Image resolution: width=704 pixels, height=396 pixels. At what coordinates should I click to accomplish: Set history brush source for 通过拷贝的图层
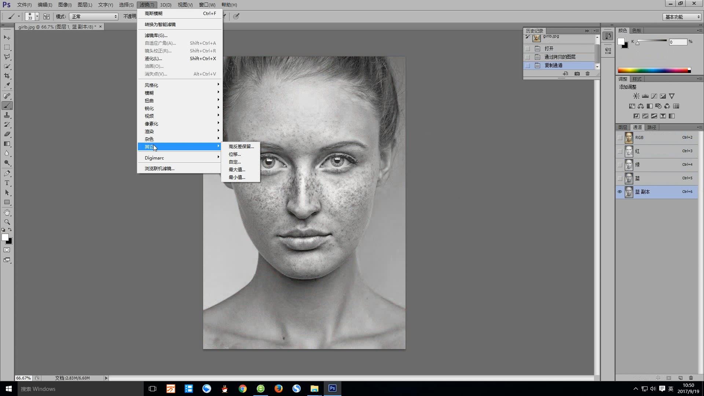(528, 57)
